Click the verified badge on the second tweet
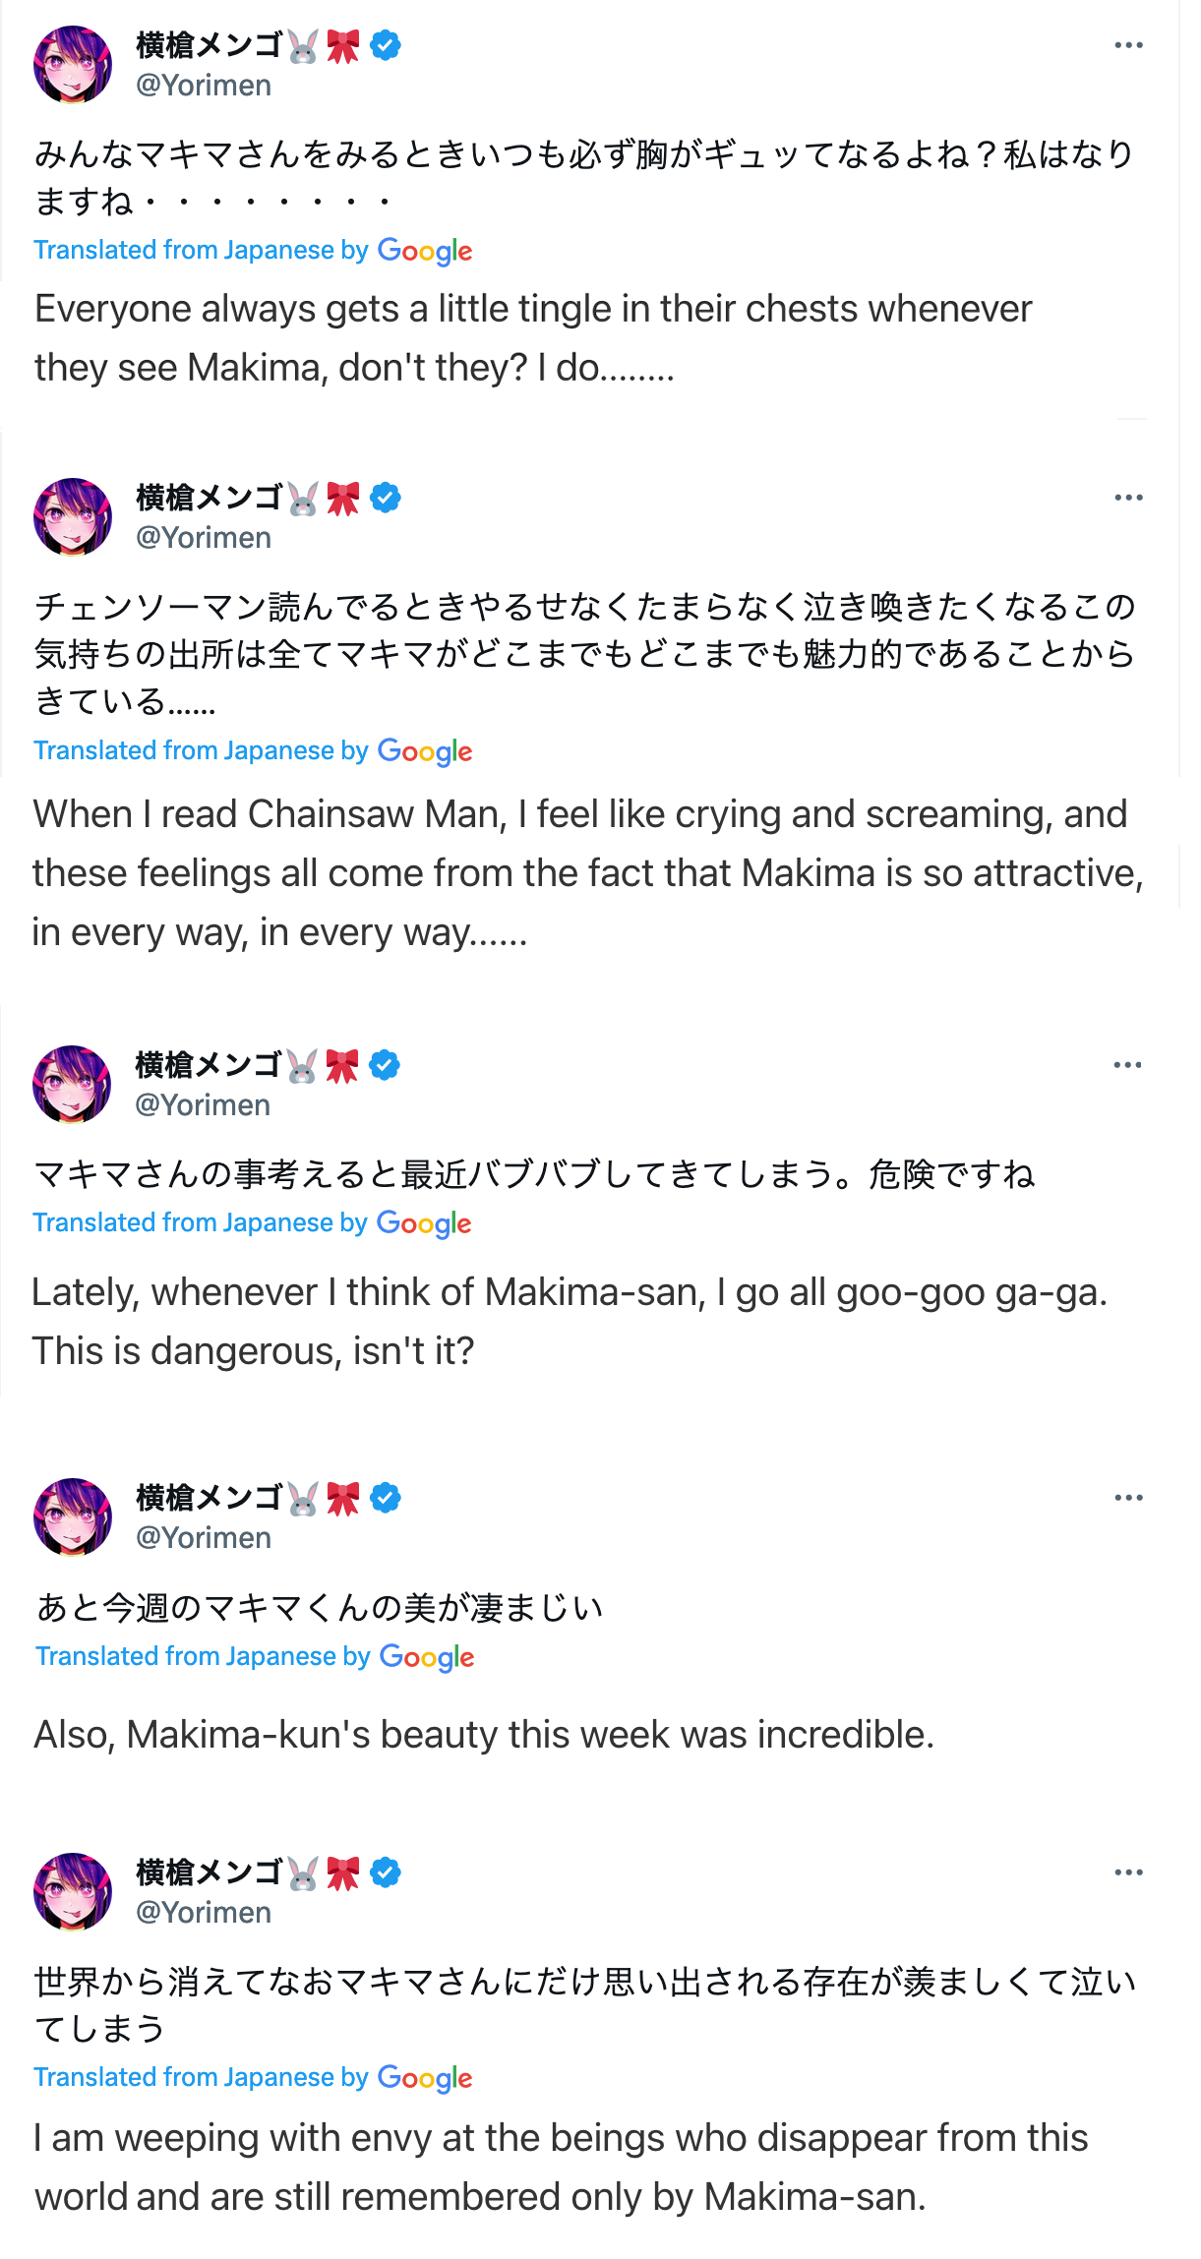The height and width of the screenshot is (2259, 1201). pos(386,498)
